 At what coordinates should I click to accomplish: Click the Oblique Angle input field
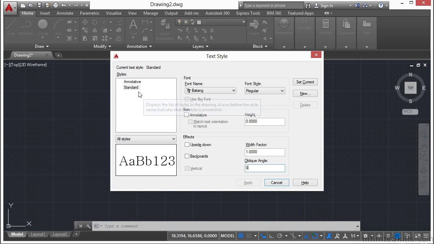coord(265,168)
